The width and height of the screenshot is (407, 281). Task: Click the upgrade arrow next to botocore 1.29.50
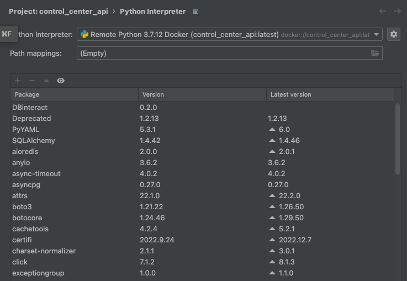pos(272,218)
